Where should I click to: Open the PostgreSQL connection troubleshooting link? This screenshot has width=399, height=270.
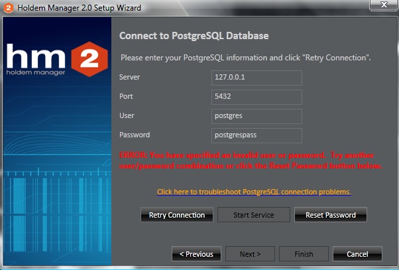point(254,192)
